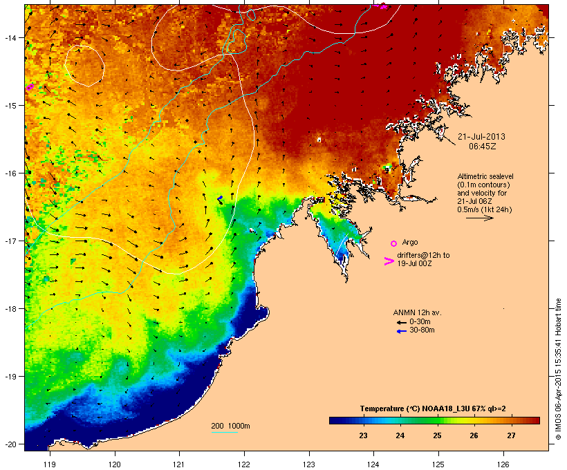Click the small white sea-level contour near 119.5E

click(x=84, y=66)
